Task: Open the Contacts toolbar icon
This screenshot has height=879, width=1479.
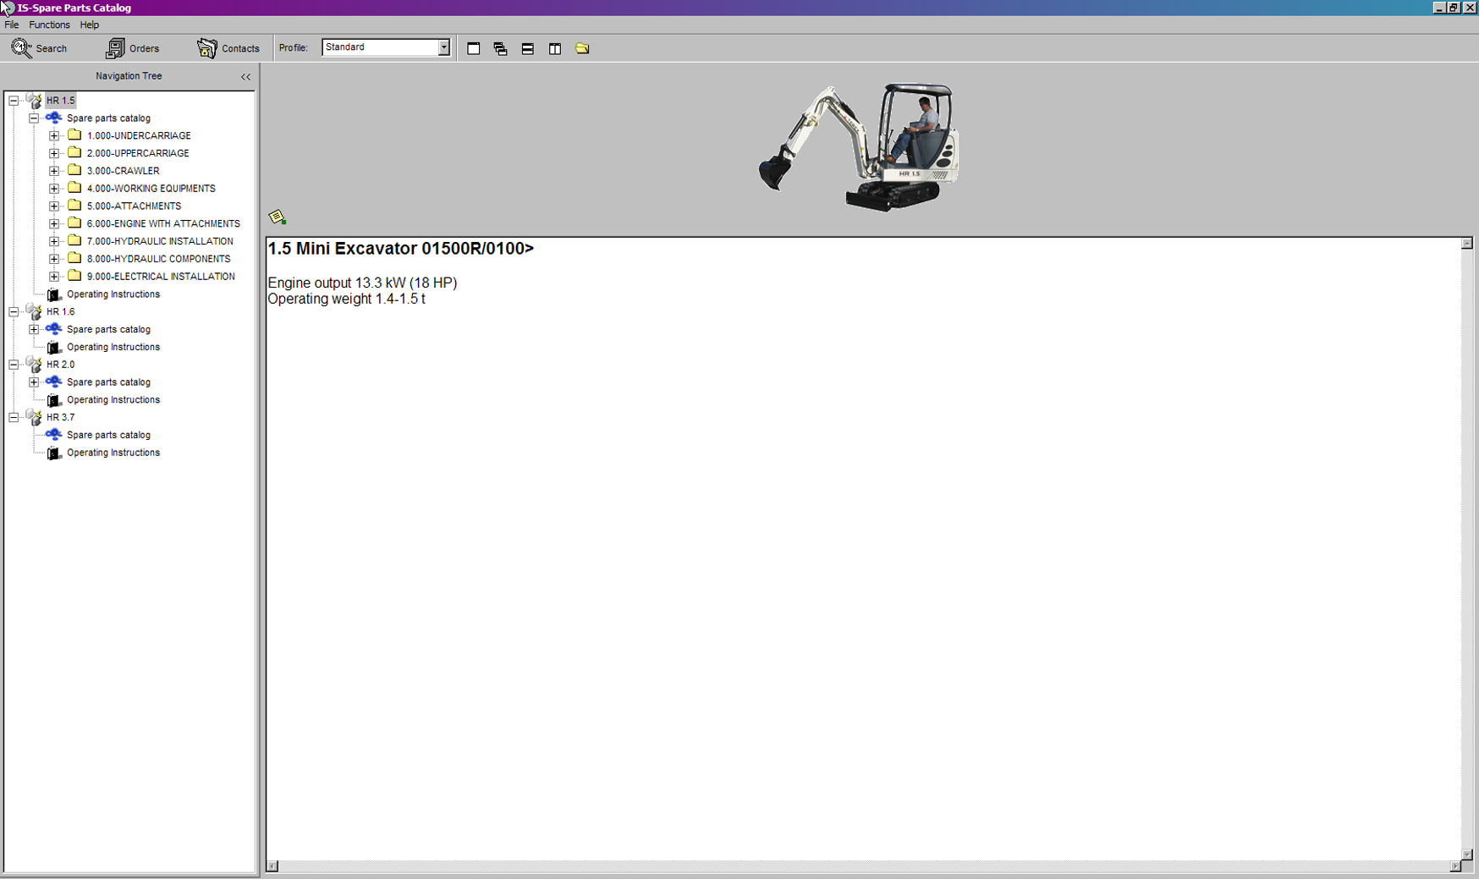Action: coord(207,48)
